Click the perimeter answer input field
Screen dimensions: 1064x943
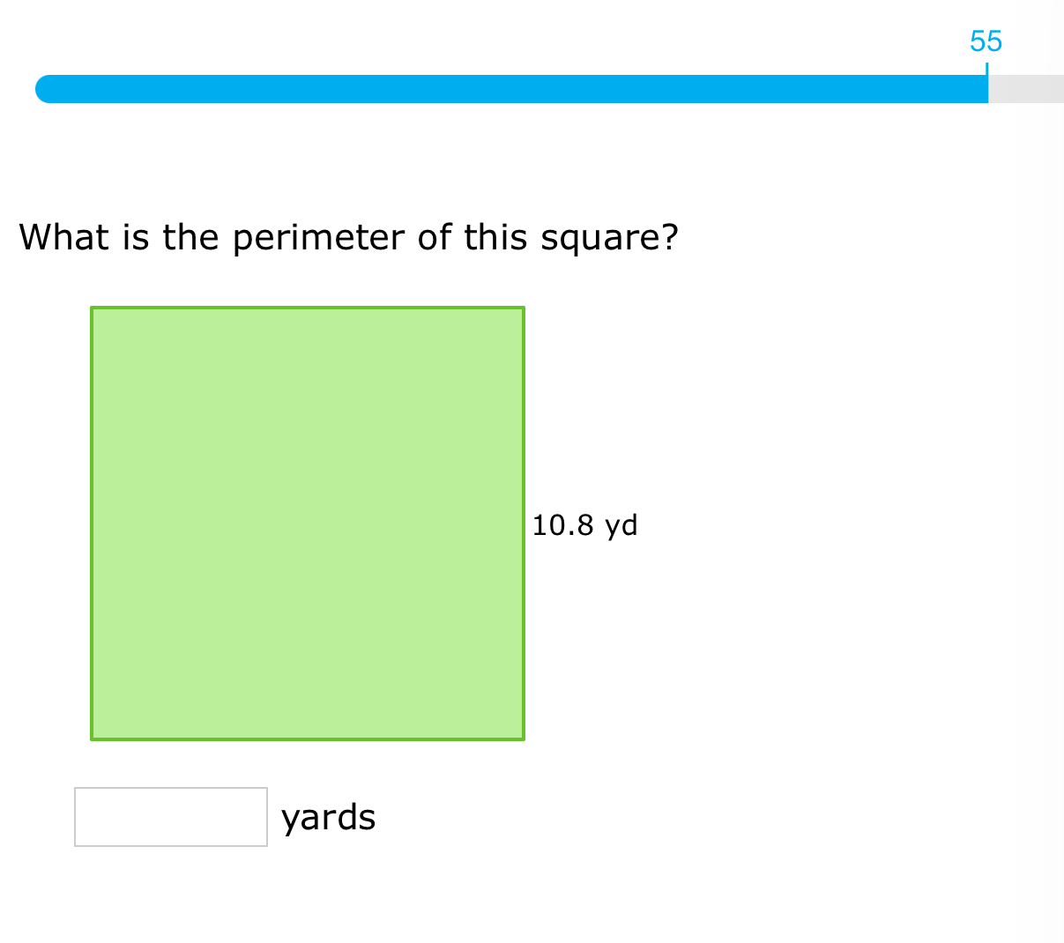171,817
